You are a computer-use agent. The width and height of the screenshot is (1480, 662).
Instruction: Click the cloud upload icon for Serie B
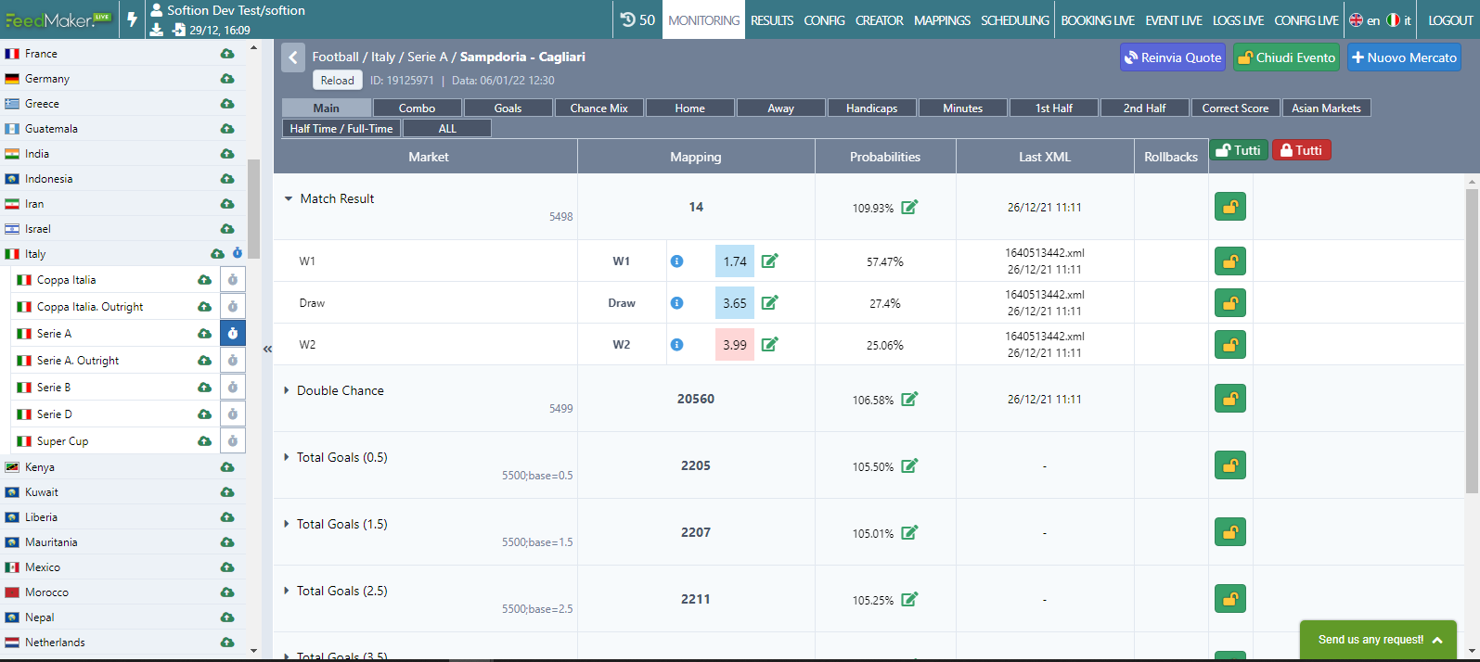click(x=204, y=388)
